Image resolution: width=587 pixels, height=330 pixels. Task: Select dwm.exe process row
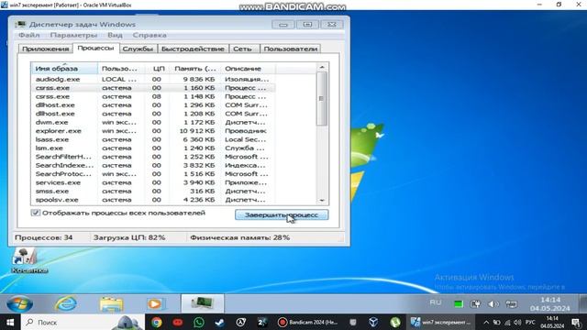[153, 122]
